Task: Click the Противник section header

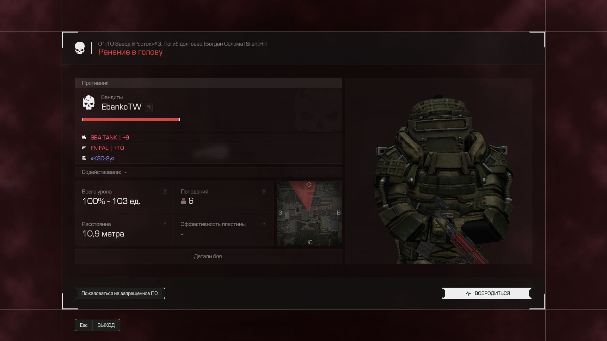Action: (x=208, y=83)
